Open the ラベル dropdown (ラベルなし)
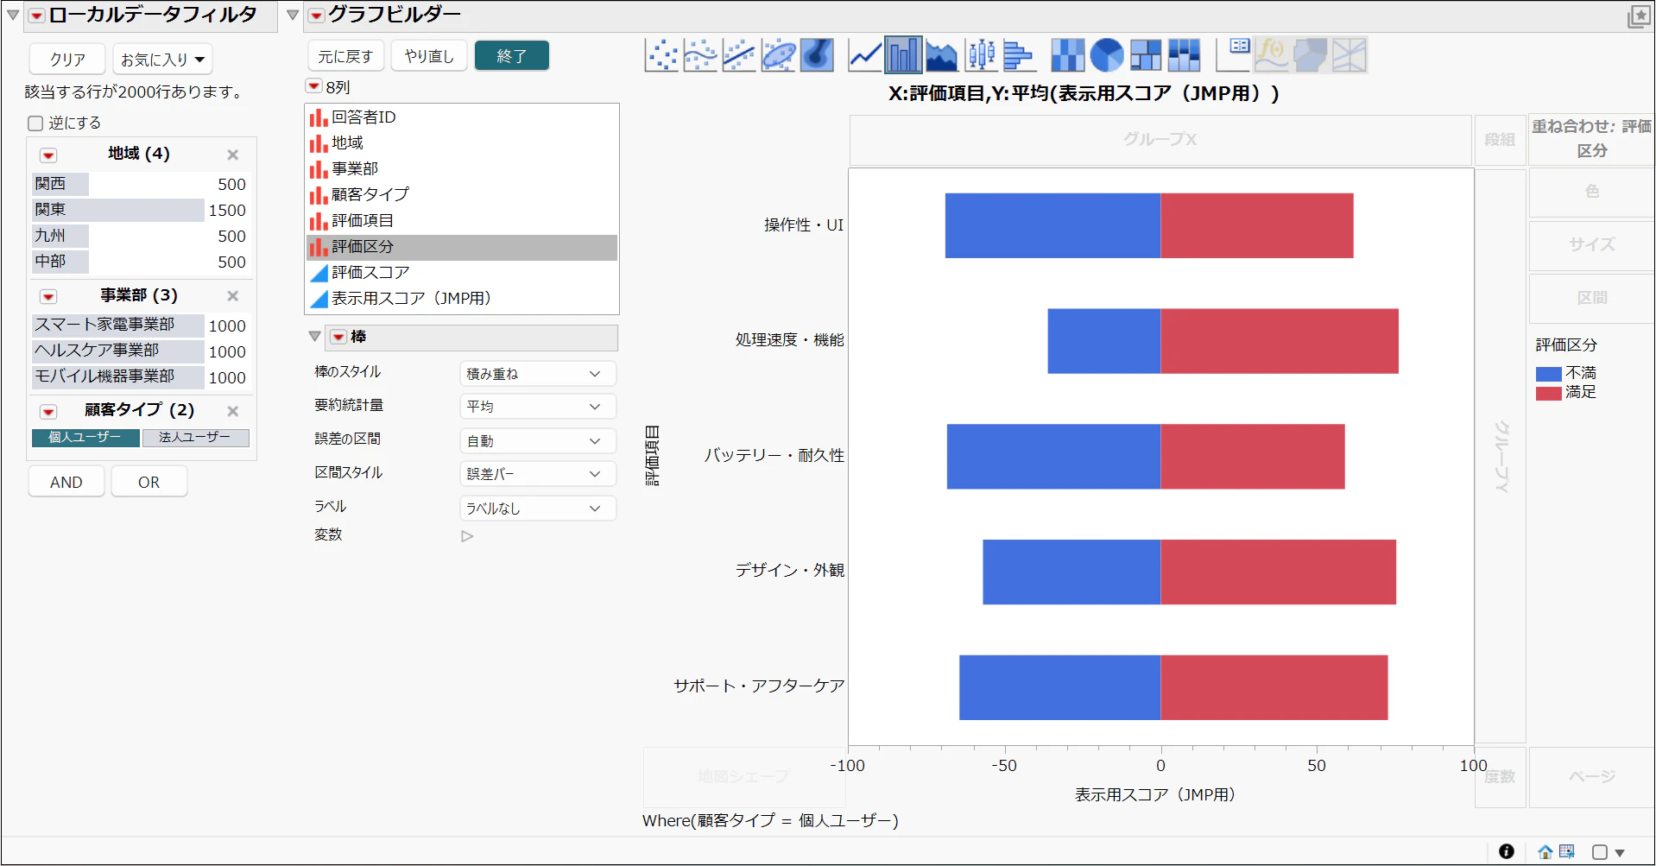The width and height of the screenshot is (1656, 866). pyautogui.click(x=538, y=509)
